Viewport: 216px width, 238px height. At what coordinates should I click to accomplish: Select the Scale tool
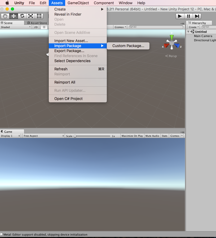click(30, 16)
